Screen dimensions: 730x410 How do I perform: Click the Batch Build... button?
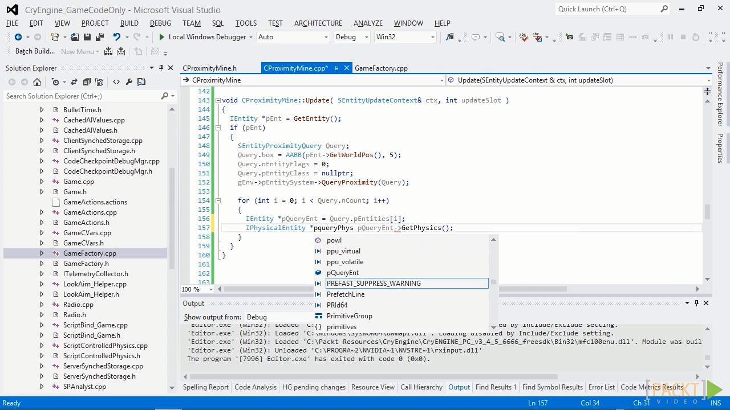[35, 51]
